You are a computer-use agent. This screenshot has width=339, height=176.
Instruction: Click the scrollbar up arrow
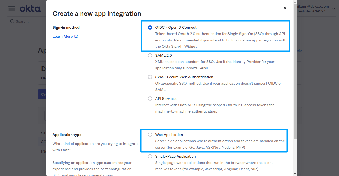point(295,2)
